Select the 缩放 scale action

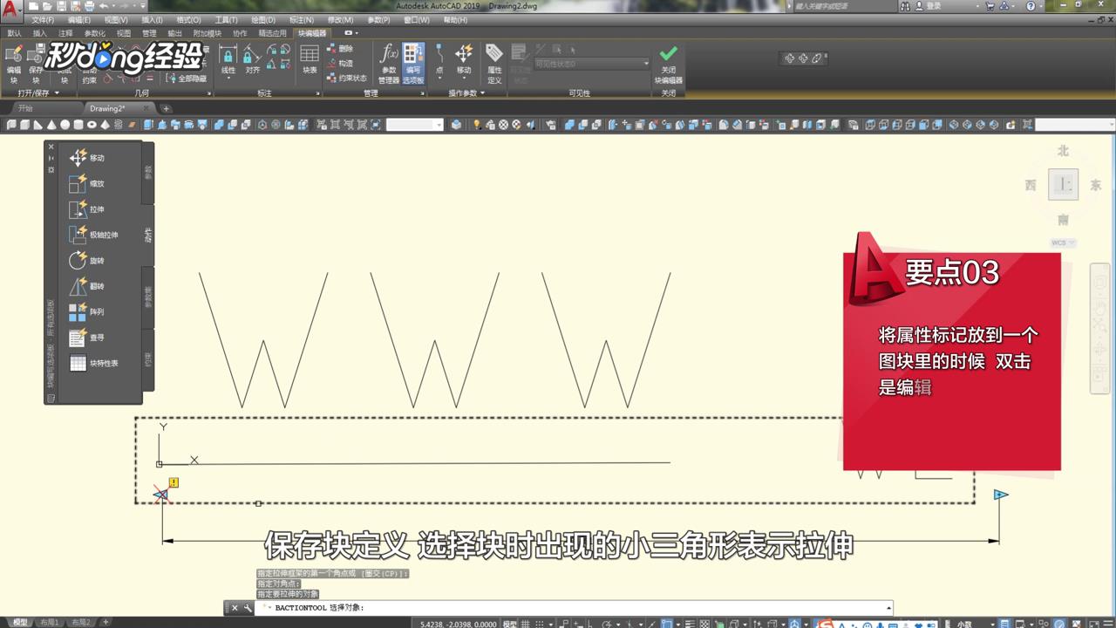coord(87,184)
